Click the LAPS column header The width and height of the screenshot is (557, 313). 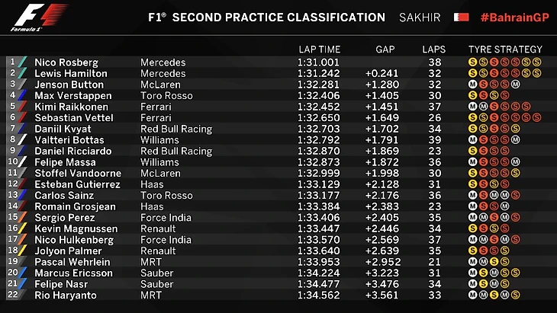[x=434, y=50]
